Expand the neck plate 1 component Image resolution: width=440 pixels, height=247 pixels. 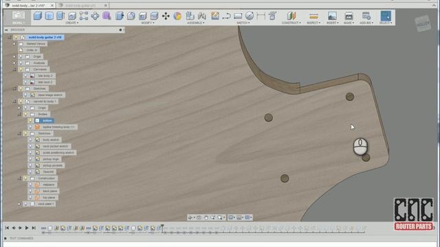pyautogui.click(x=19, y=204)
